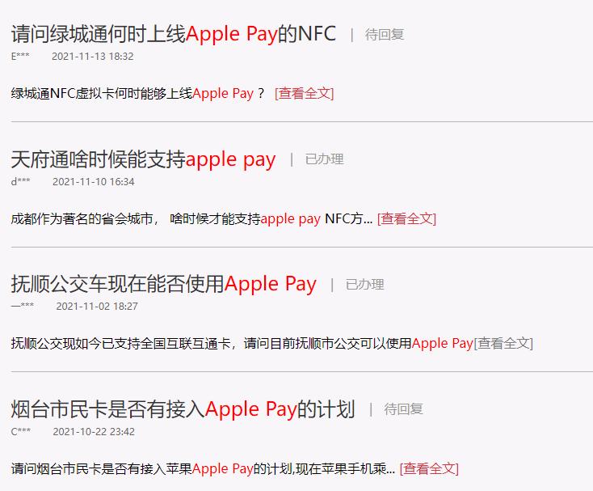Open the 天府通 apple pay post title
The height and width of the screenshot is (491, 593).
pos(143,159)
